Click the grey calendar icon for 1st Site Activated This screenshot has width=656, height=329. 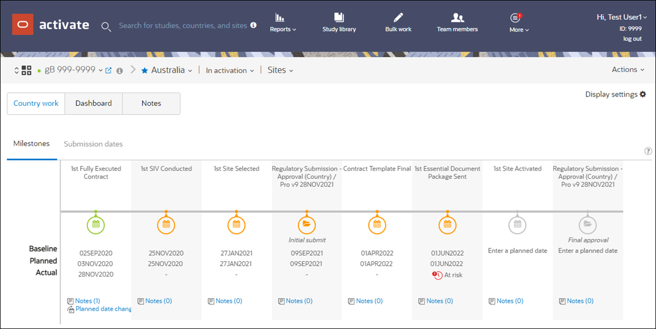pyautogui.click(x=517, y=224)
